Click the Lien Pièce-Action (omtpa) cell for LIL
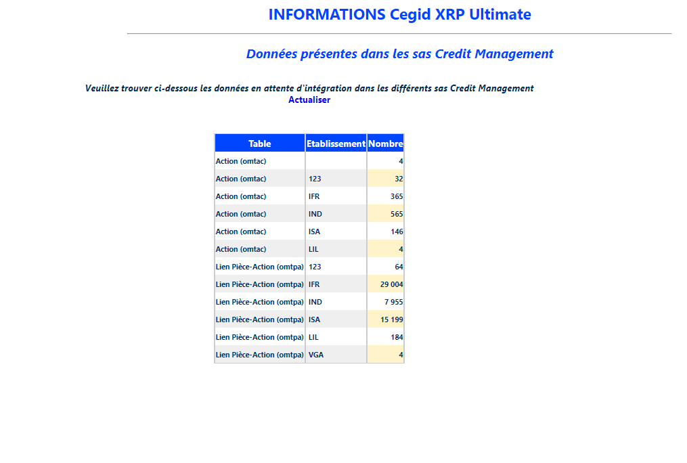This screenshot has height=463, width=687. (x=260, y=337)
